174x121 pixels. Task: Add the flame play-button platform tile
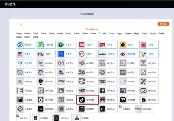pyautogui.click(x=46, y=100)
